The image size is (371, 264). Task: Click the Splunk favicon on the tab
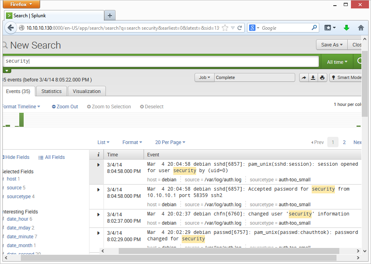pyautogui.click(x=9, y=16)
